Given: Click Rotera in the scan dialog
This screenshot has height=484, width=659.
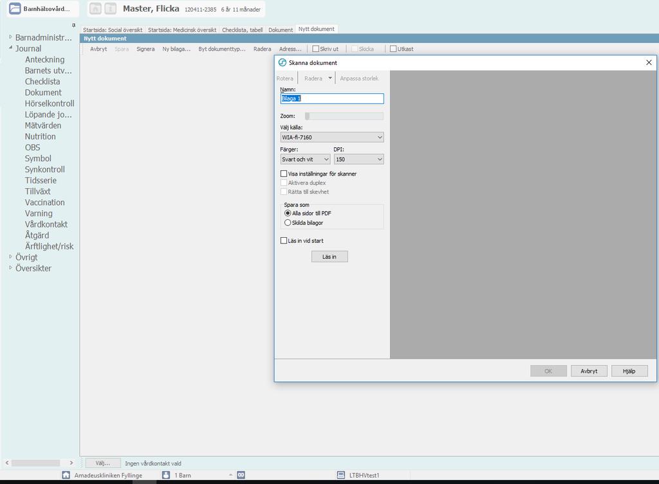Looking at the screenshot, I should [x=284, y=78].
